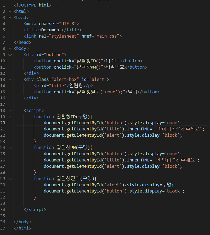The height and width of the screenshot is (235, 210).
Task: Click line number 1 in the gutter
Action: [x=4, y=5]
